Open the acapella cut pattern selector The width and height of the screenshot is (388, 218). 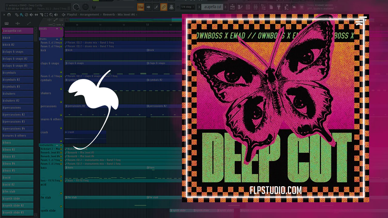(212, 7)
